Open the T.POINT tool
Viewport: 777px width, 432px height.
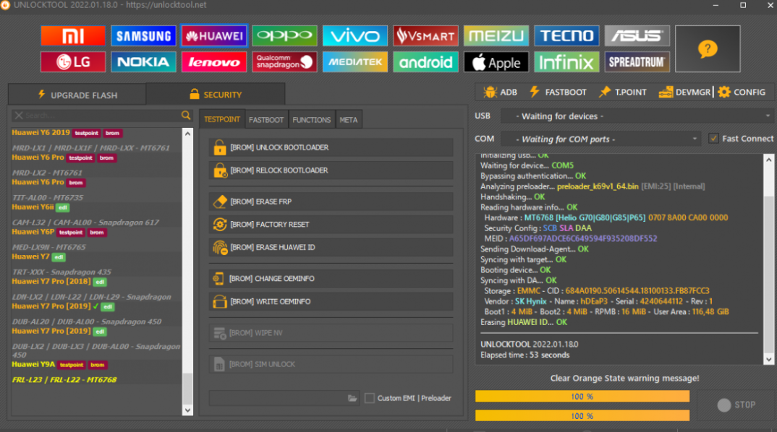(622, 92)
